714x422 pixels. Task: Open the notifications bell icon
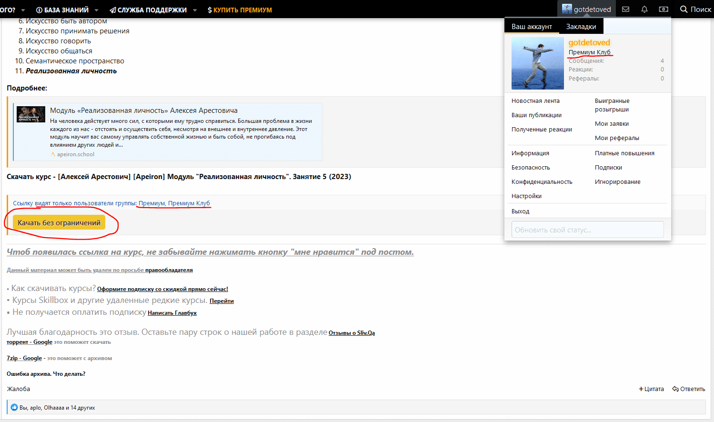click(644, 9)
